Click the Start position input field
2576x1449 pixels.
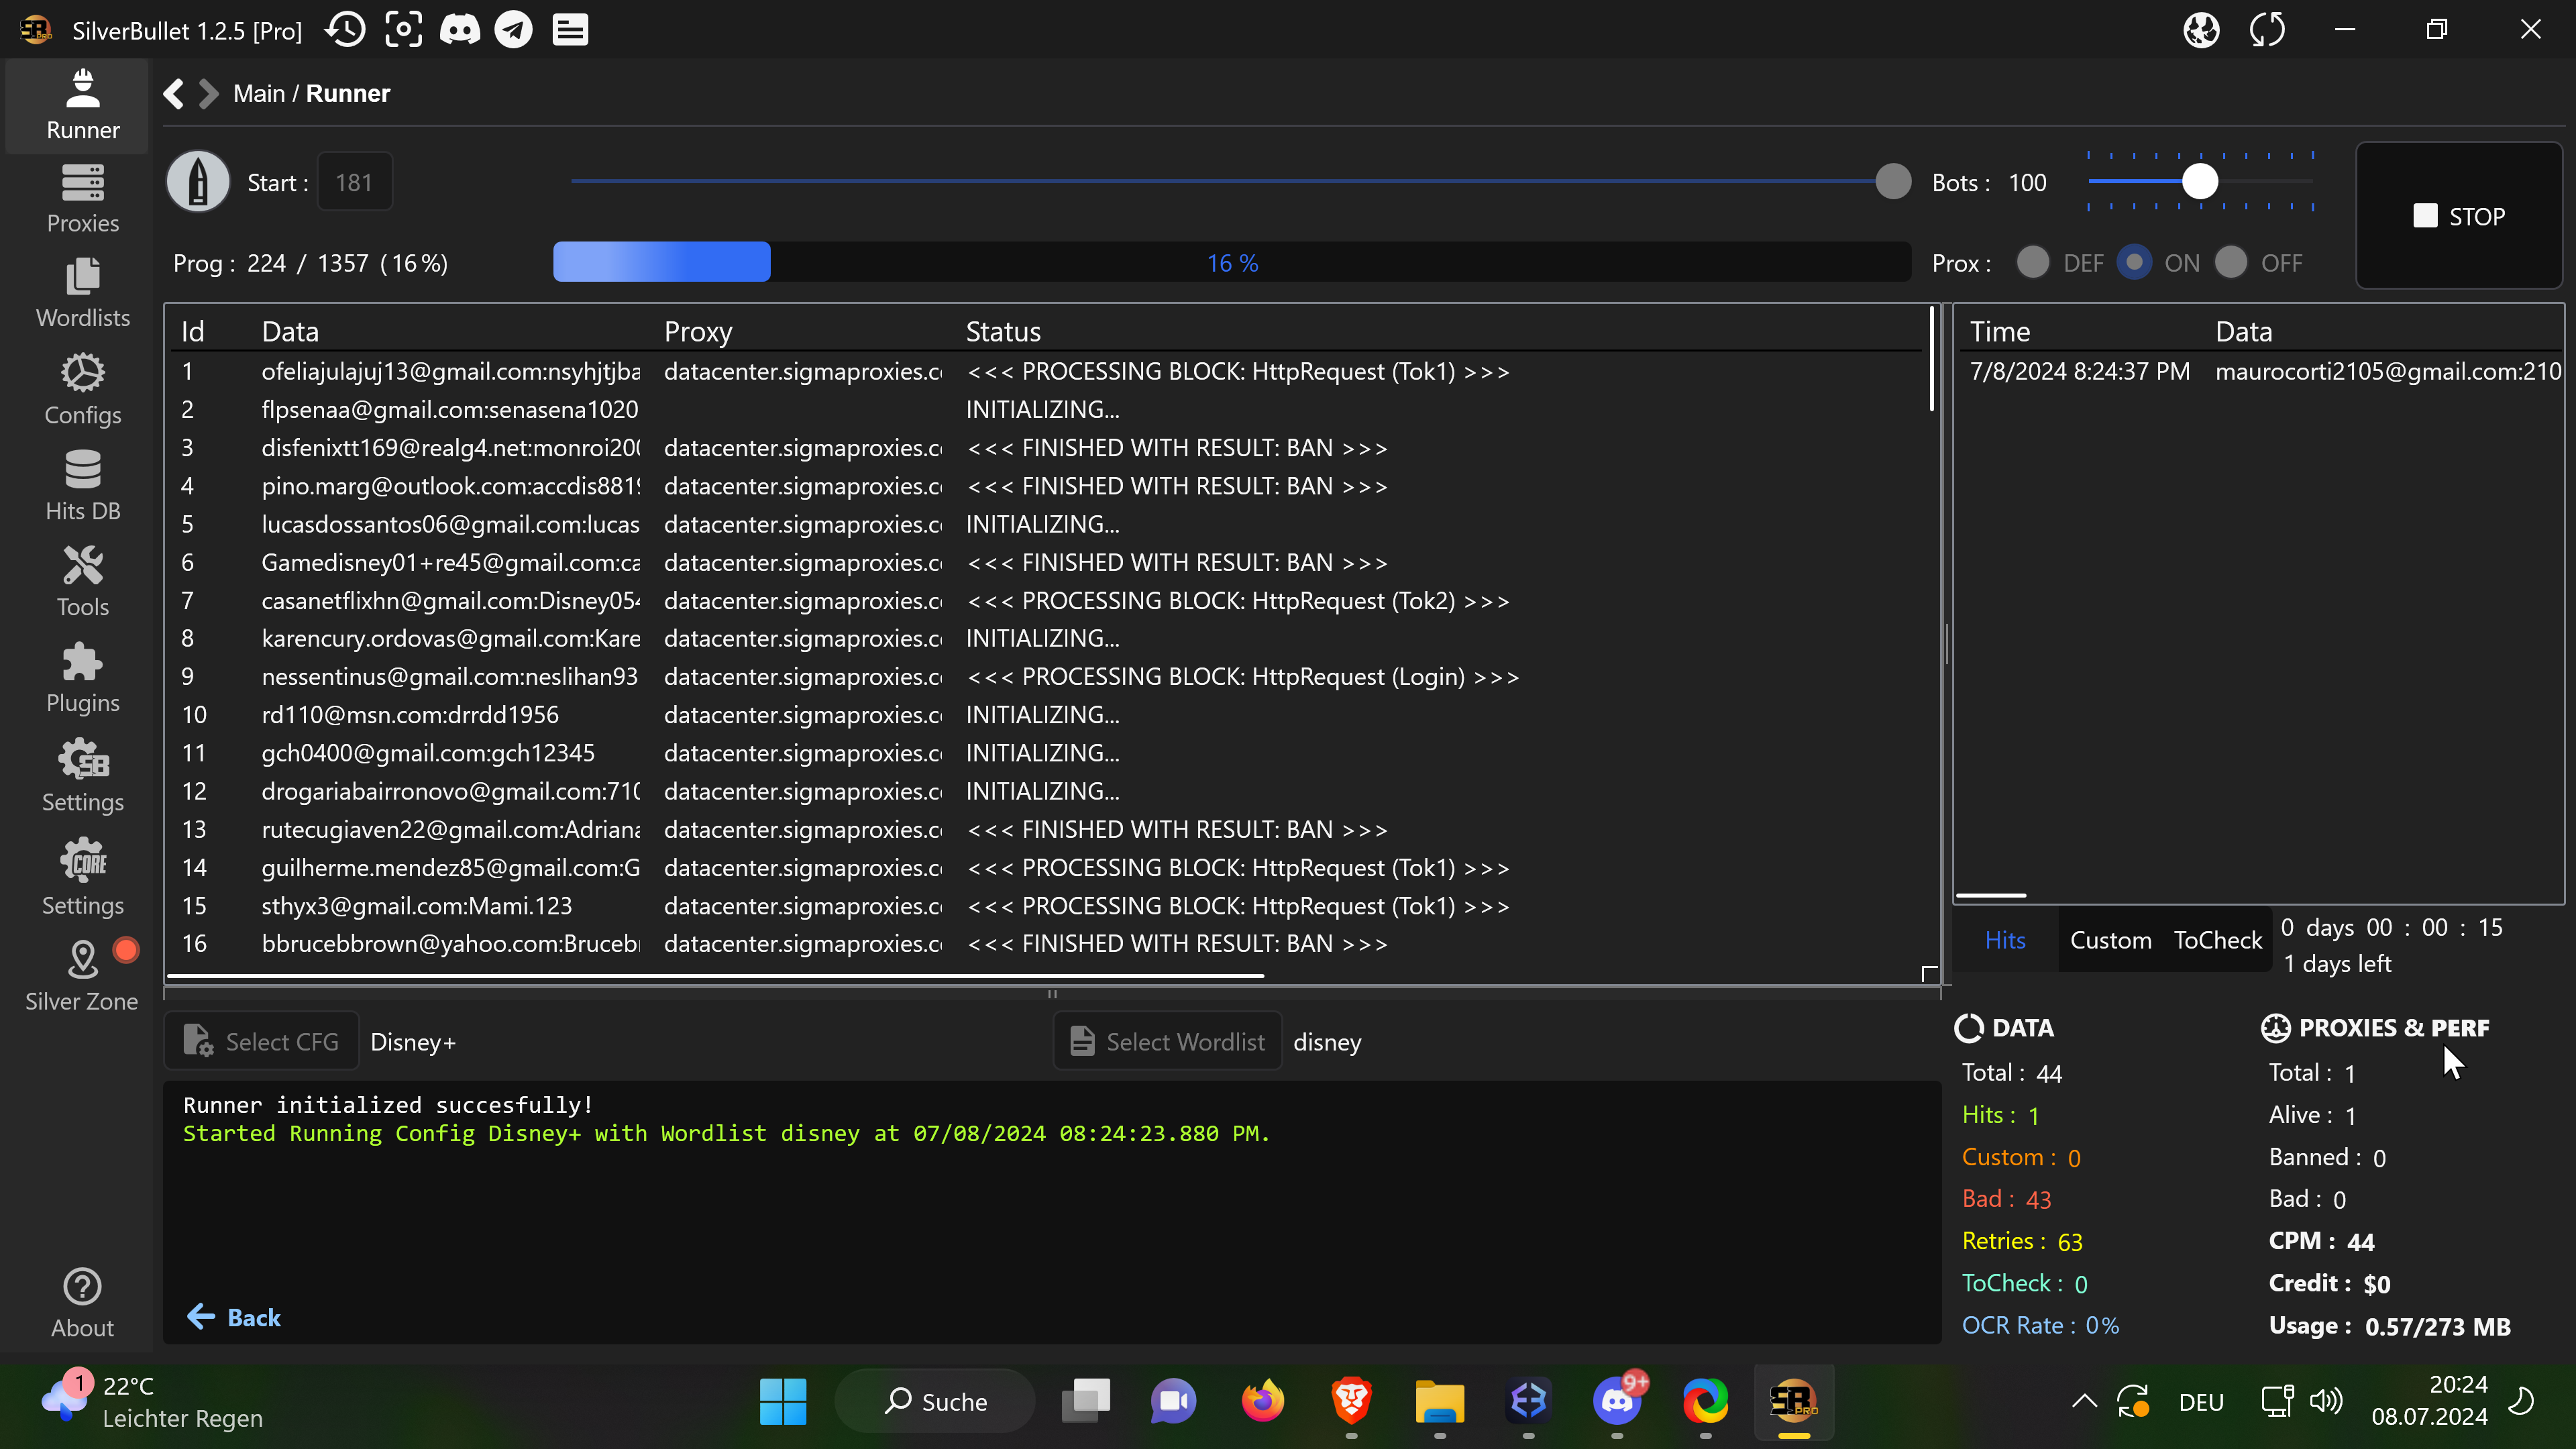click(x=354, y=183)
